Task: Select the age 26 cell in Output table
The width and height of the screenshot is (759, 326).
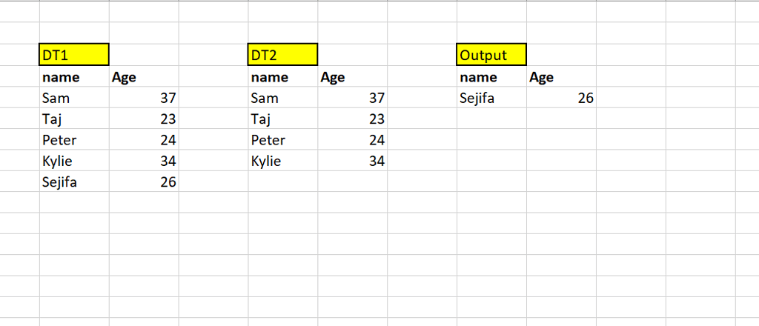Action: 562,98
